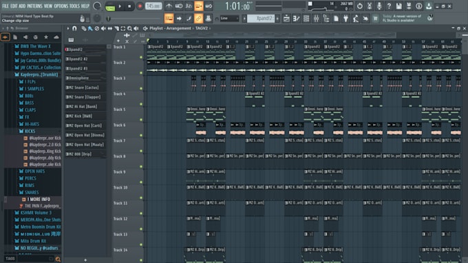
Task: Open the TOOLS menu
Action: pos(74,6)
